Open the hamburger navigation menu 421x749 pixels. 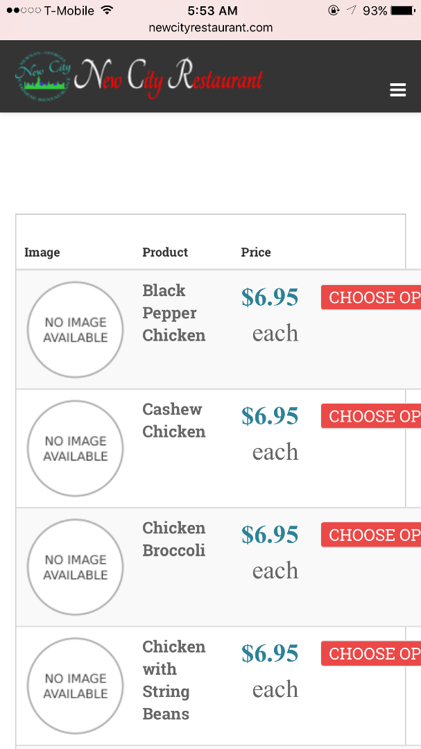click(x=397, y=90)
